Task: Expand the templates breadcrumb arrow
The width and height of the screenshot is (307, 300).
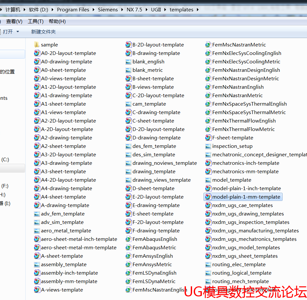Action: [198, 9]
